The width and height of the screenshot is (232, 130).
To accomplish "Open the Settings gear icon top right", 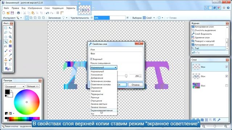I will (224, 8).
